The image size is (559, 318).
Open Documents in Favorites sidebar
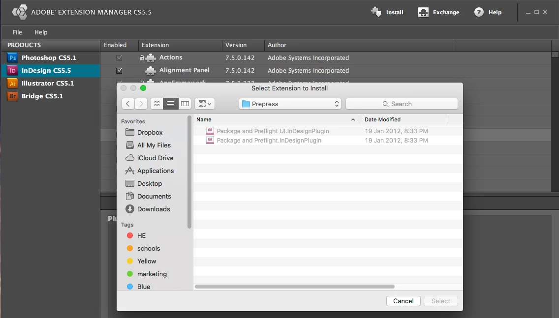148,197
